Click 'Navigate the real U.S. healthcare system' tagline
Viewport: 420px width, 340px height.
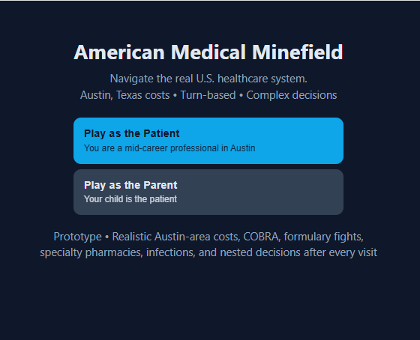point(208,79)
